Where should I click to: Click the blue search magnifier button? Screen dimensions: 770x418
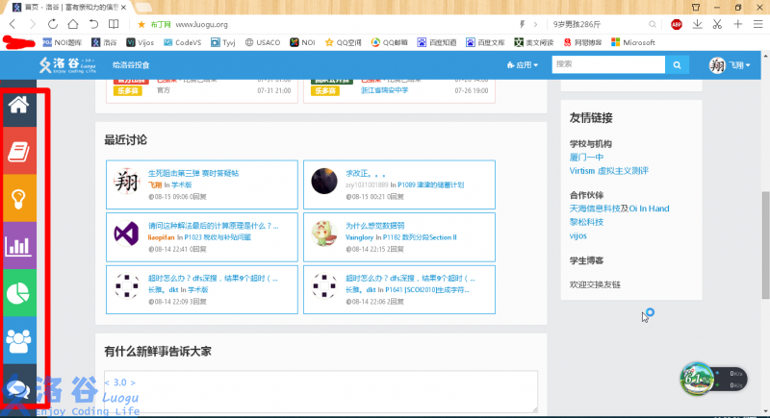tap(679, 64)
